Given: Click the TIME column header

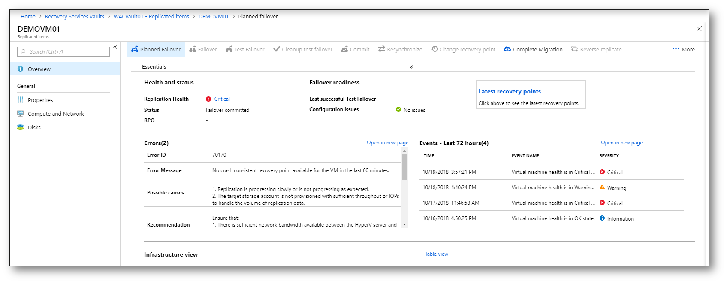Looking at the screenshot, I should pos(429,156).
